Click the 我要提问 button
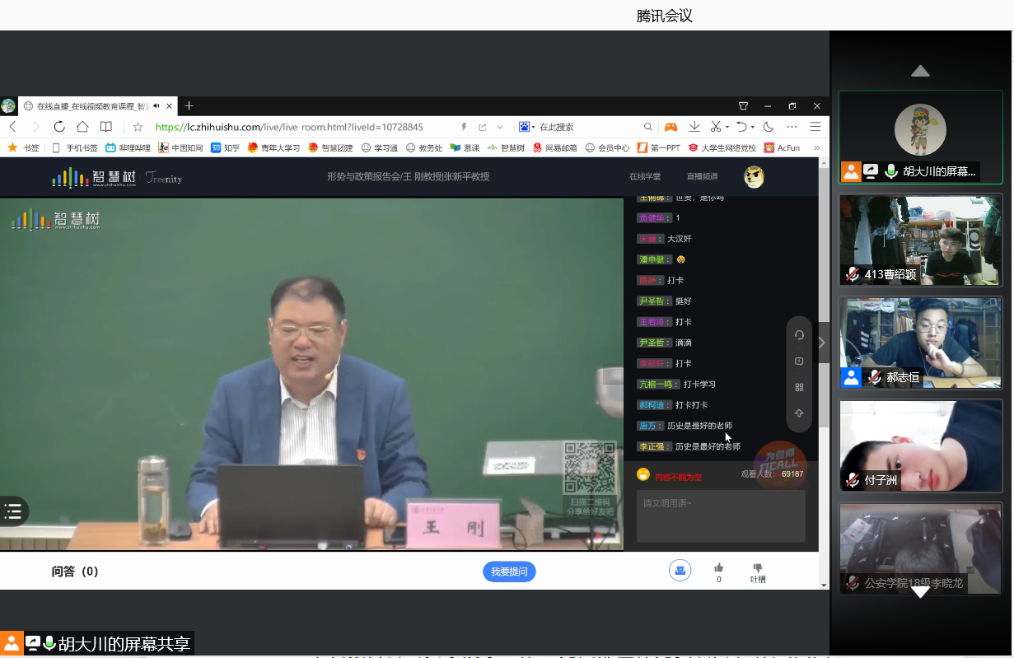The width and height of the screenshot is (1014, 658). tap(509, 572)
